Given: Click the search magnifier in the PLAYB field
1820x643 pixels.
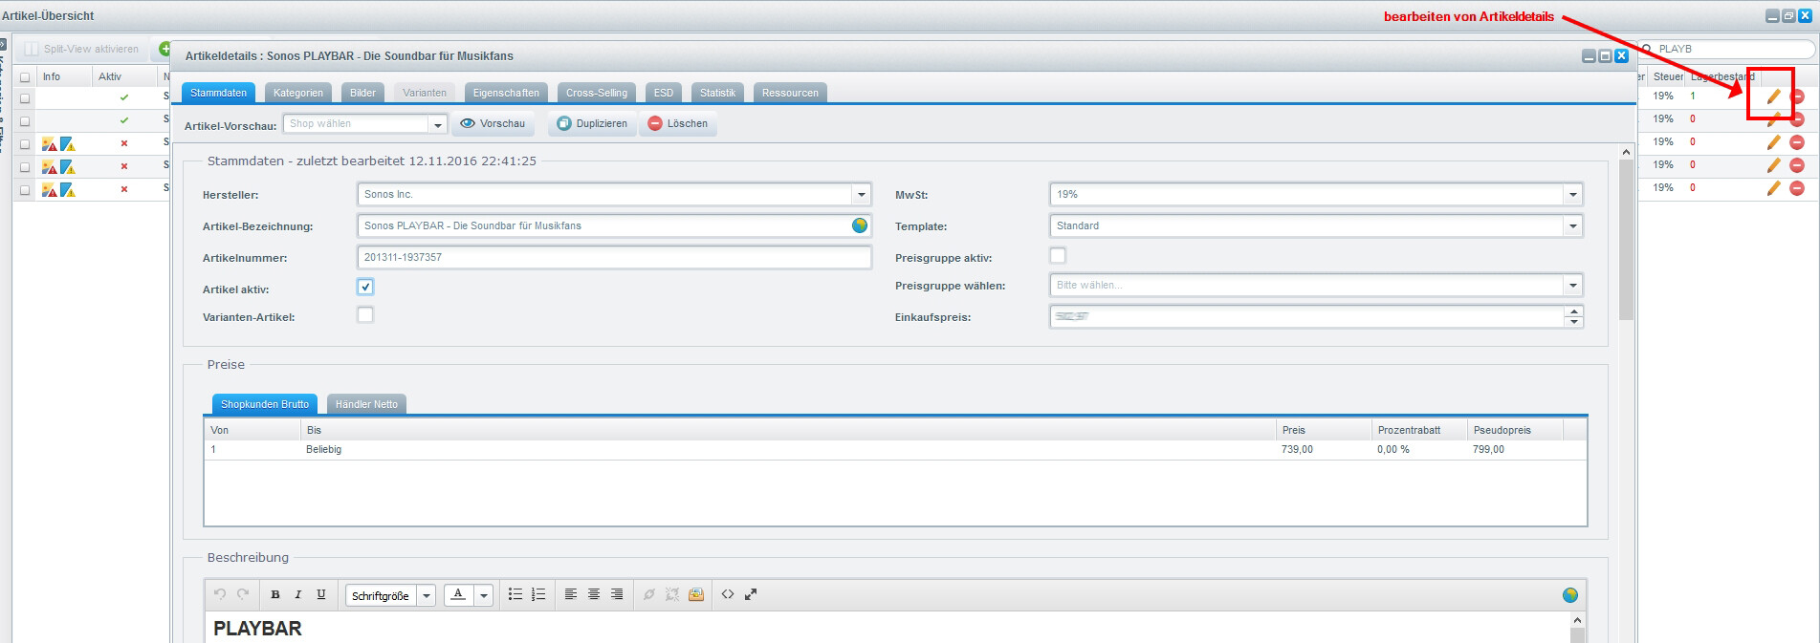Looking at the screenshot, I should [x=1647, y=49].
